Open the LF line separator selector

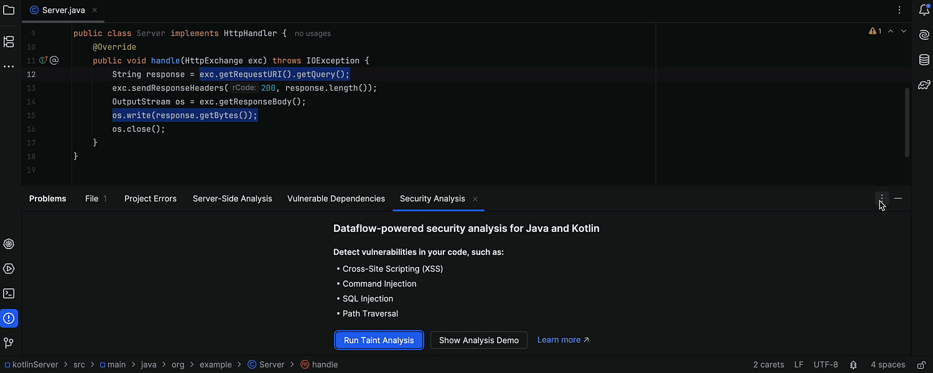(799, 365)
